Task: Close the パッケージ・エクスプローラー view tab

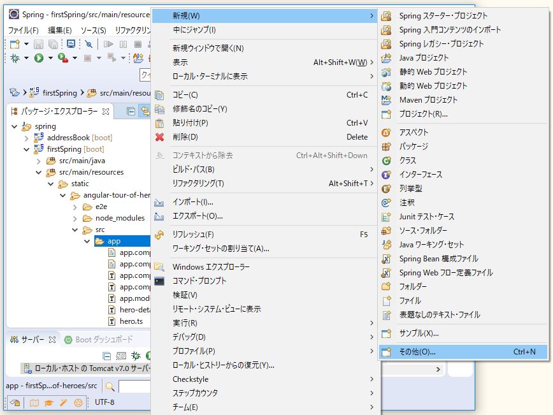Action: tap(106, 112)
